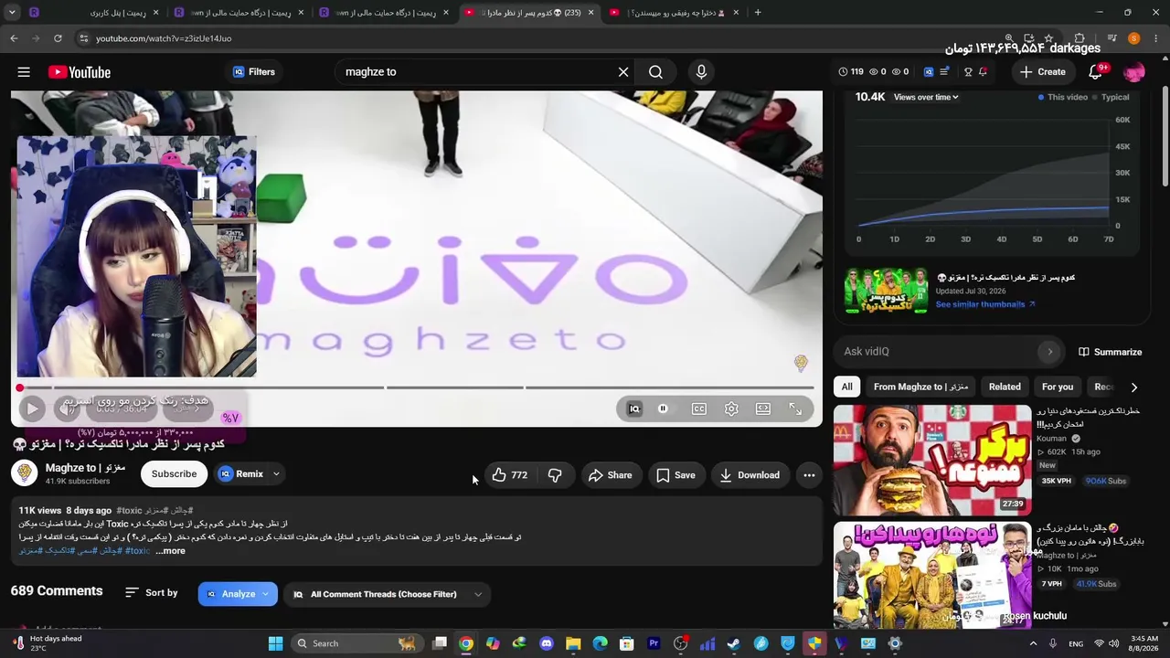This screenshot has width=1170, height=658.
Task: Switch to the fifth tab with YouTube icon
Action: (x=675, y=13)
